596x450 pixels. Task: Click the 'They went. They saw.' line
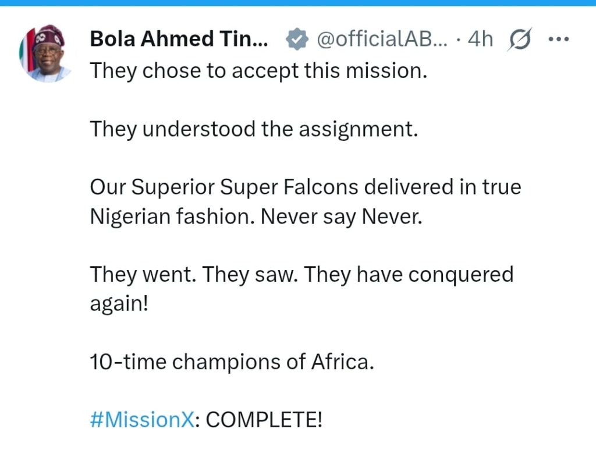click(301, 275)
